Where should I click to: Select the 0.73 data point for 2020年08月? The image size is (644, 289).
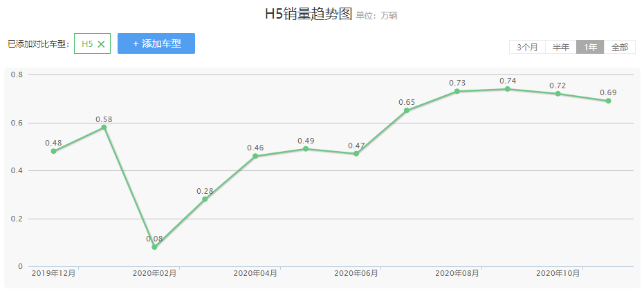click(457, 91)
